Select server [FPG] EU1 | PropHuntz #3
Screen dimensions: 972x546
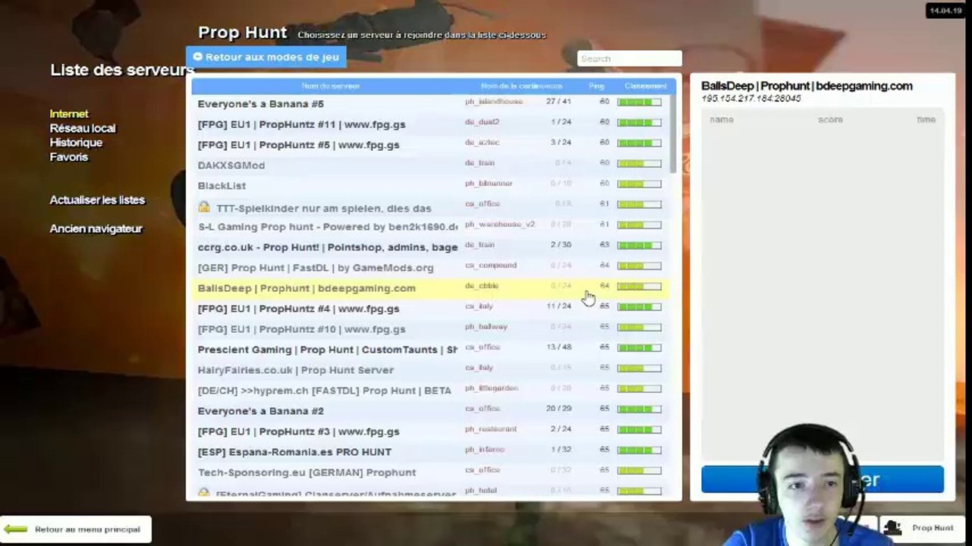(430, 431)
